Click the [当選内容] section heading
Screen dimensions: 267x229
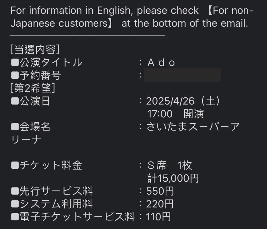(35, 50)
